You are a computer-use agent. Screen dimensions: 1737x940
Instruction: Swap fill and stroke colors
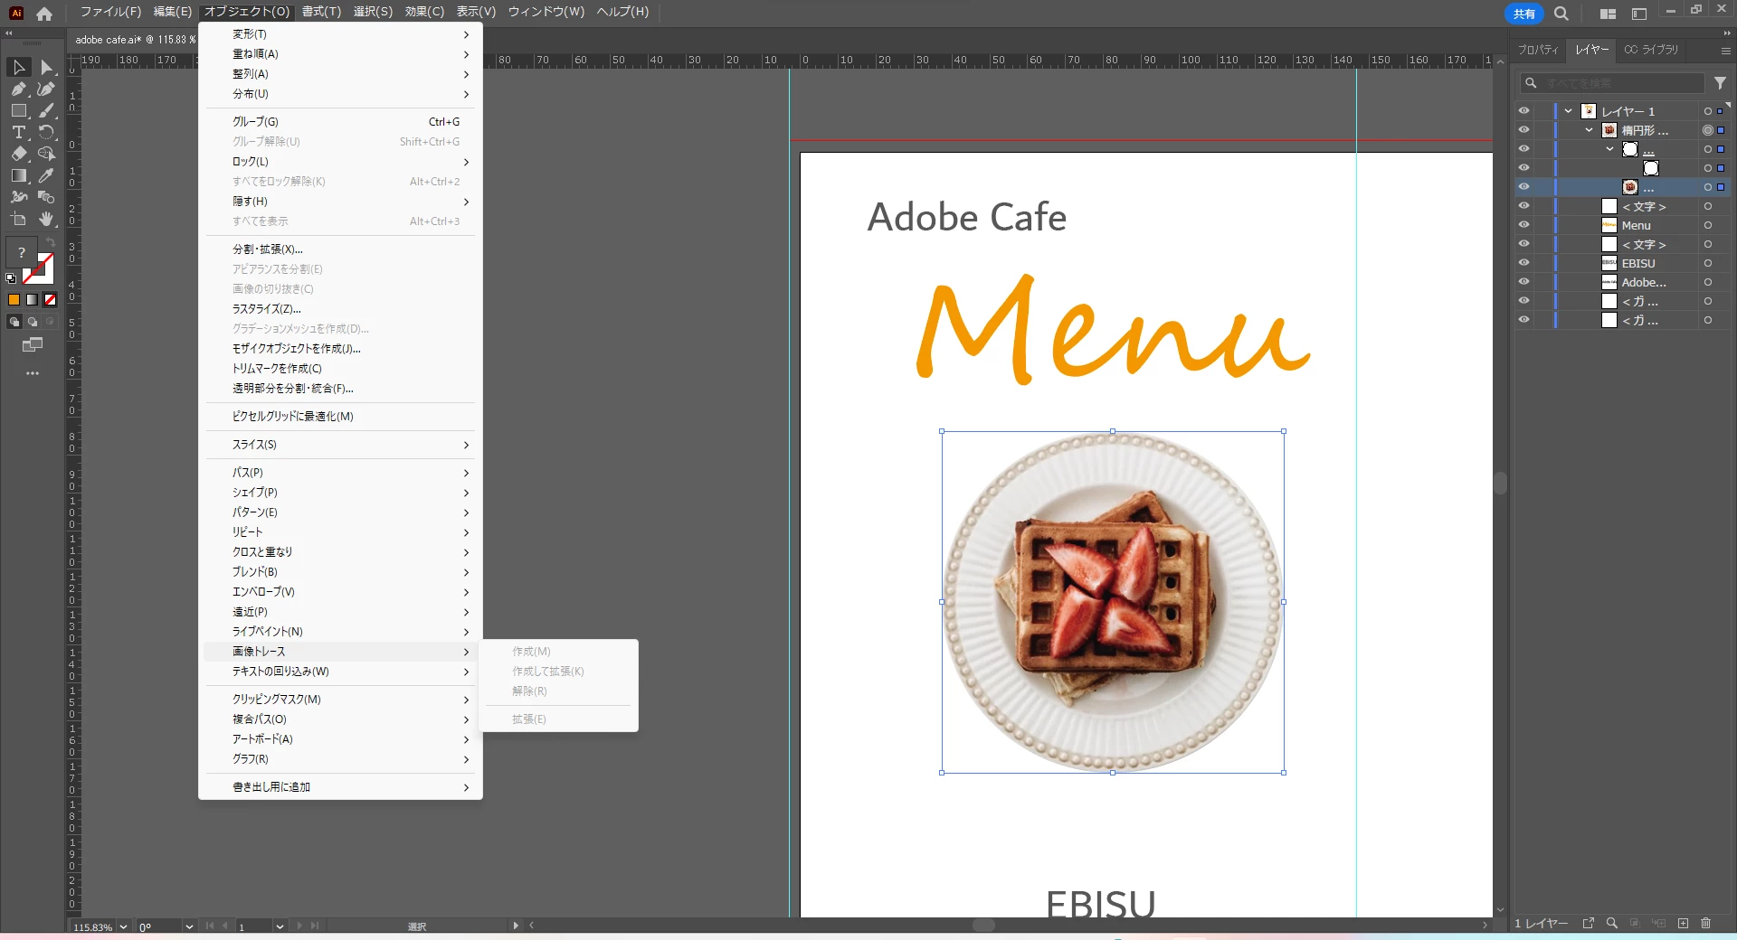pos(51,242)
